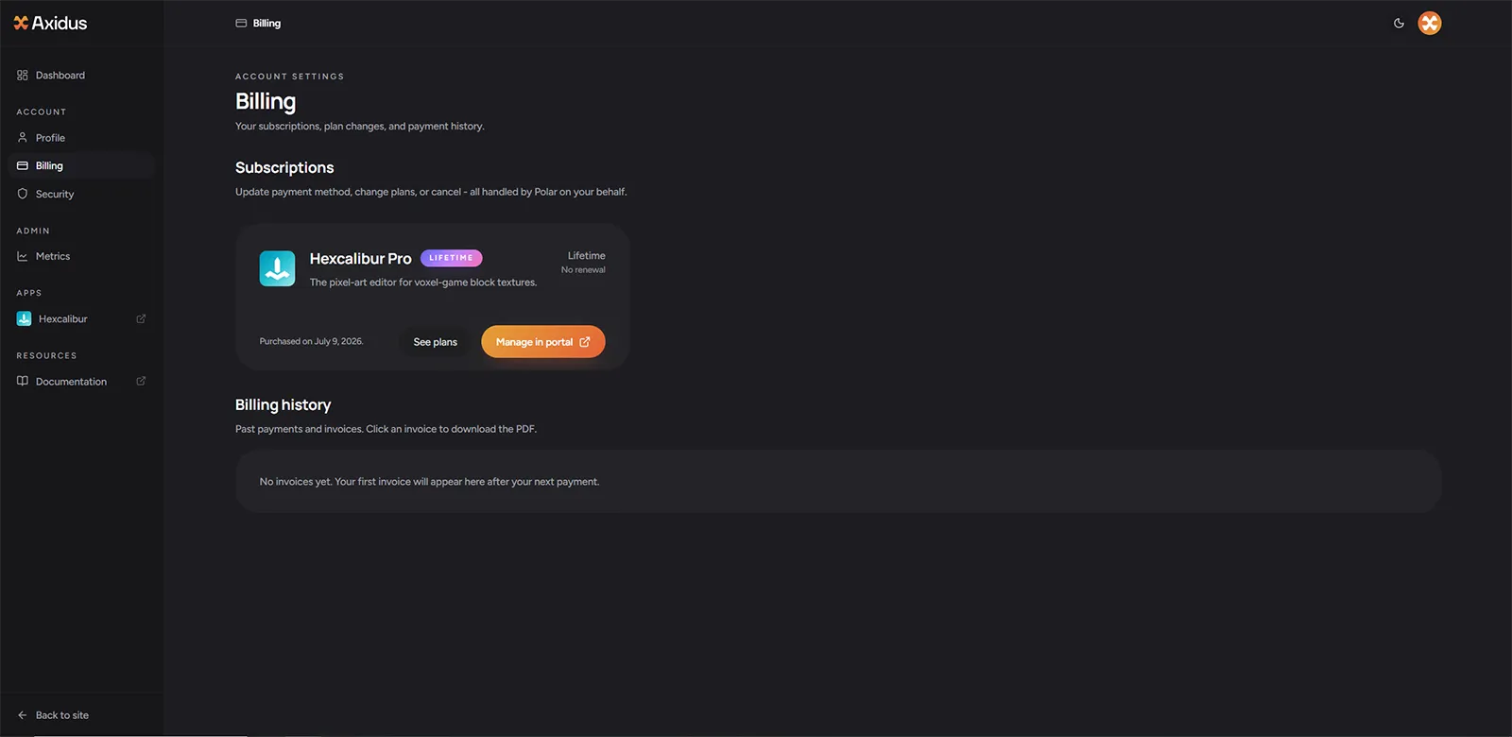Click the 'No invoices yet' message
The height and width of the screenshot is (737, 1512).
[429, 482]
